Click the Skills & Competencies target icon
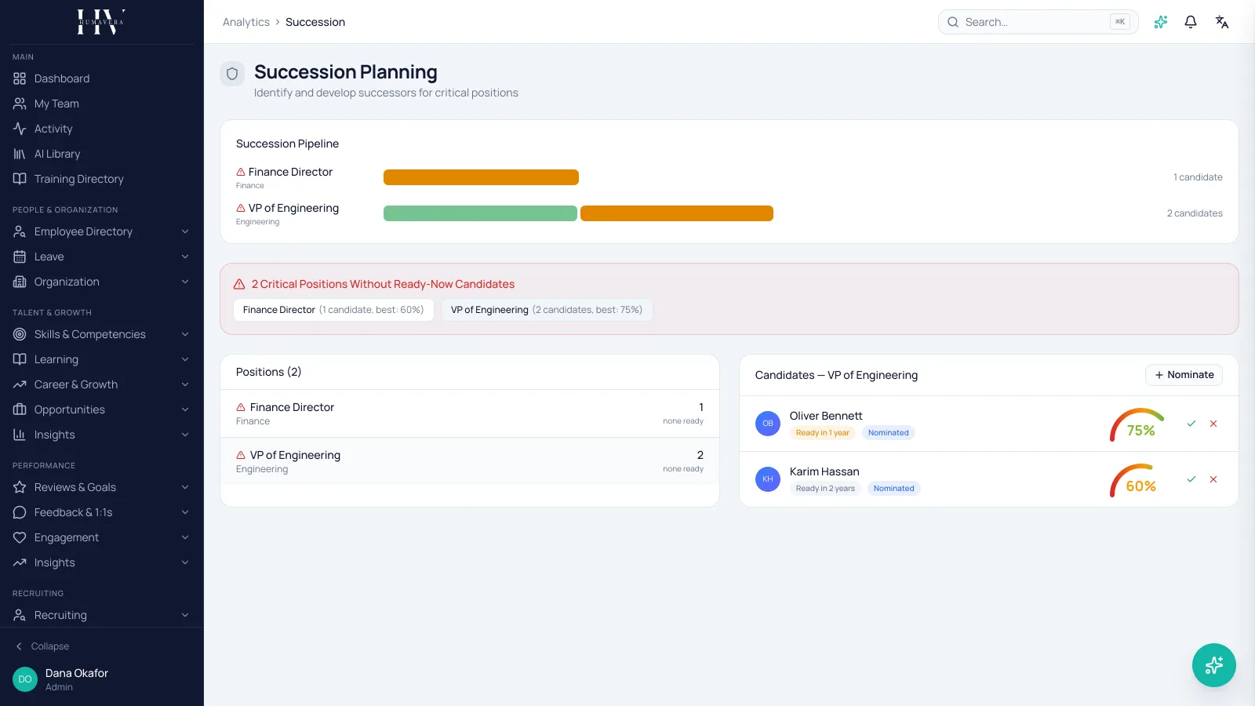The height and width of the screenshot is (706, 1255). pos(20,334)
